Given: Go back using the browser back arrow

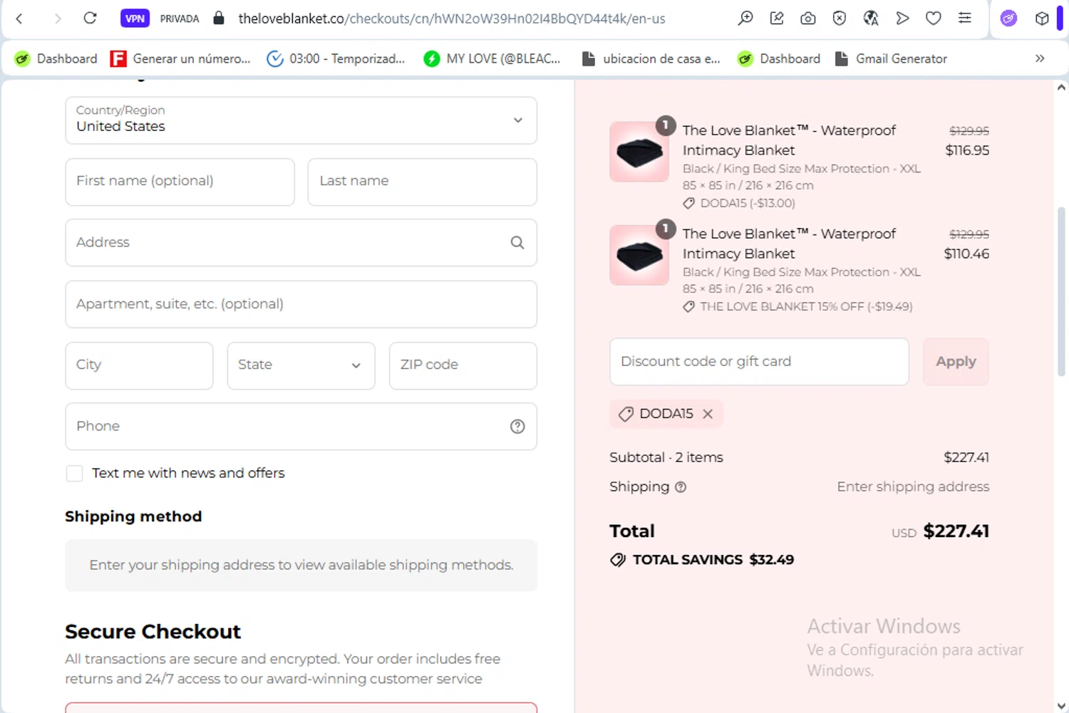Looking at the screenshot, I should click(x=19, y=19).
